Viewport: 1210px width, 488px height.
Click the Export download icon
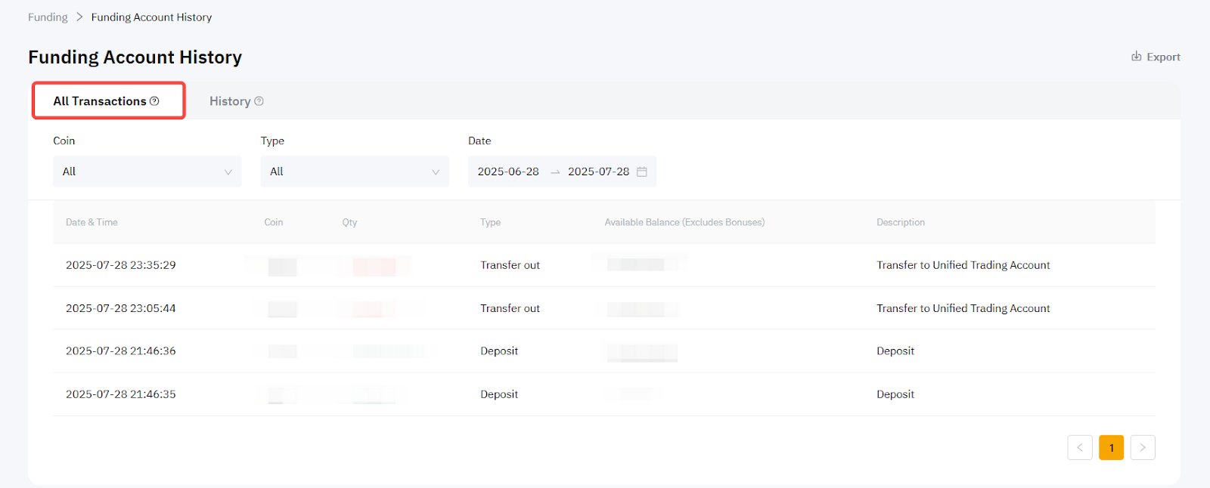[x=1136, y=57]
